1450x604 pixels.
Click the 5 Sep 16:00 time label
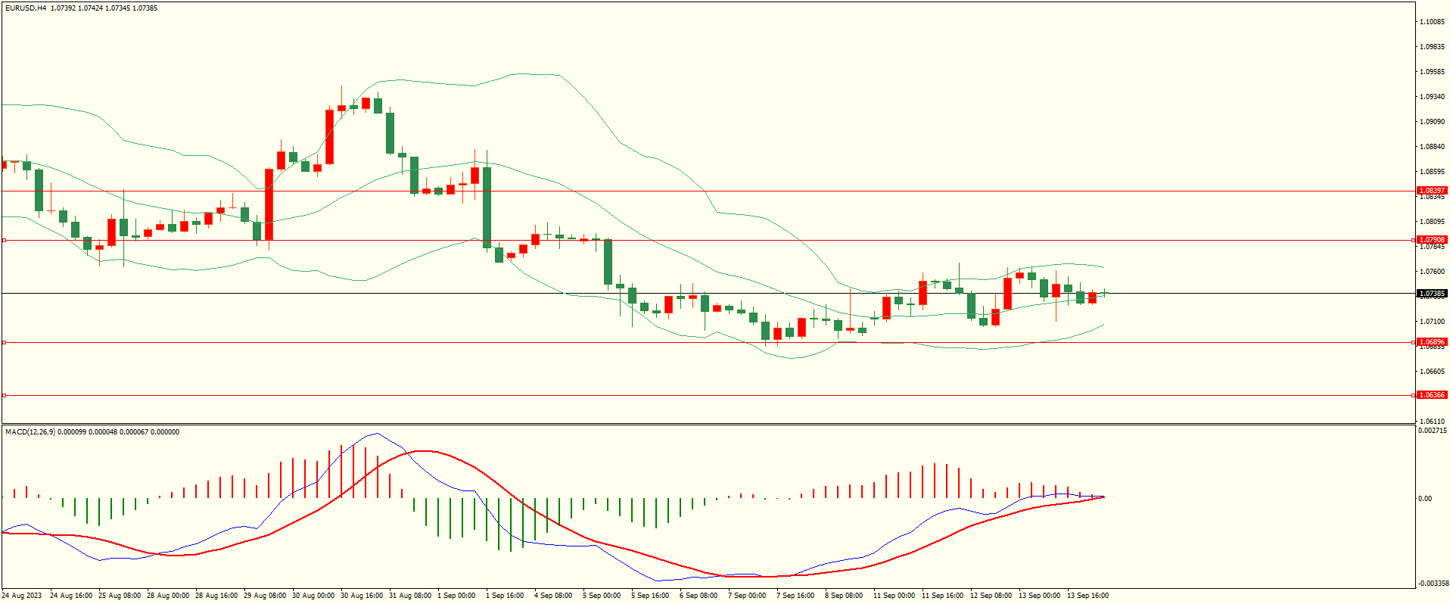[x=650, y=596]
